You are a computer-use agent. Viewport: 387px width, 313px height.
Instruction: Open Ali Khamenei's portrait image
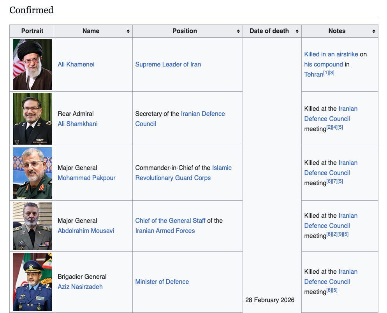tap(32, 65)
